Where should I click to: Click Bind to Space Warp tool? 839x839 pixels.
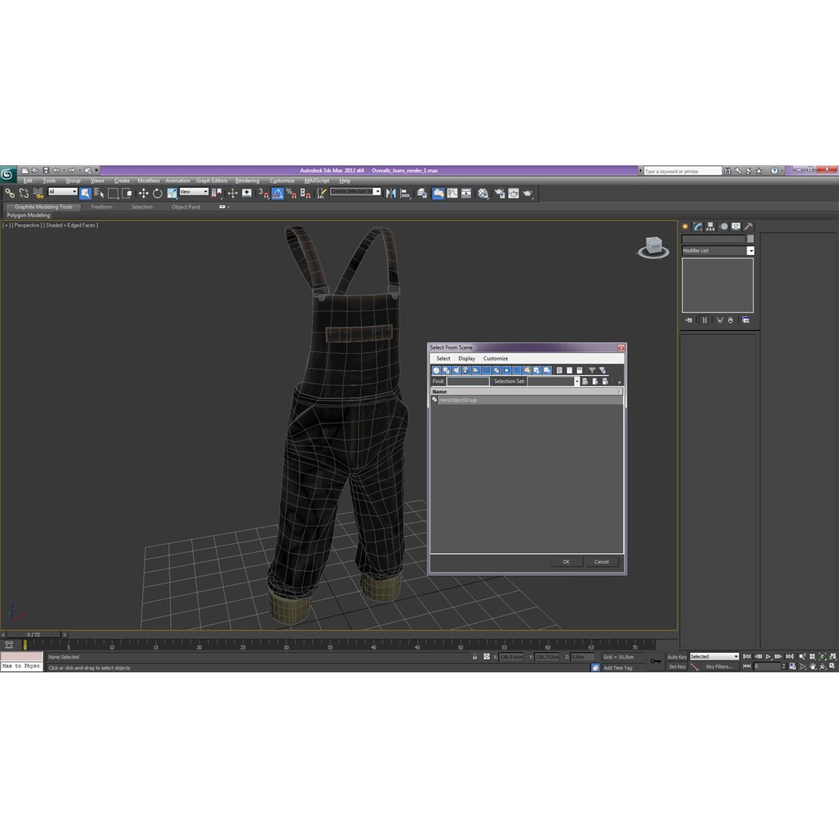(x=38, y=193)
